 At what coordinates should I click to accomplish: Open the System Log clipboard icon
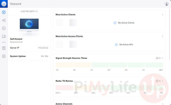click(x=4, y=48)
